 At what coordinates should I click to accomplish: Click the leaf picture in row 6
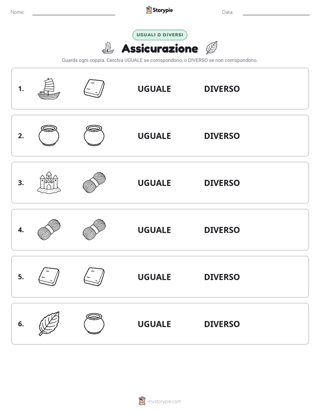click(x=49, y=323)
